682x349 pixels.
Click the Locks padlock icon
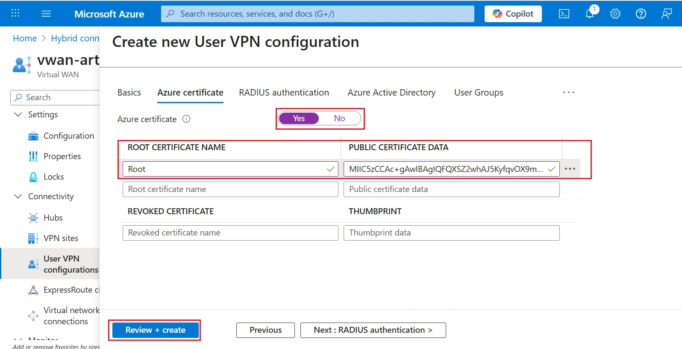[33, 177]
